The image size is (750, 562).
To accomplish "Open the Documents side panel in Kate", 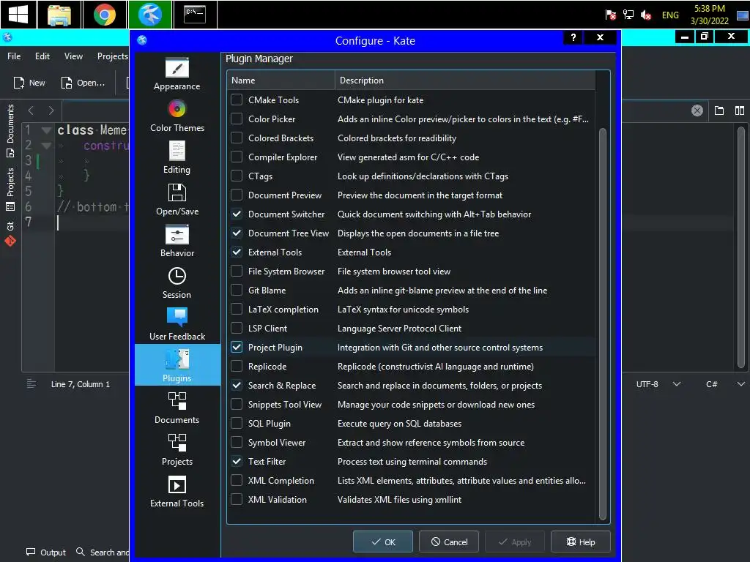I will click(x=10, y=130).
